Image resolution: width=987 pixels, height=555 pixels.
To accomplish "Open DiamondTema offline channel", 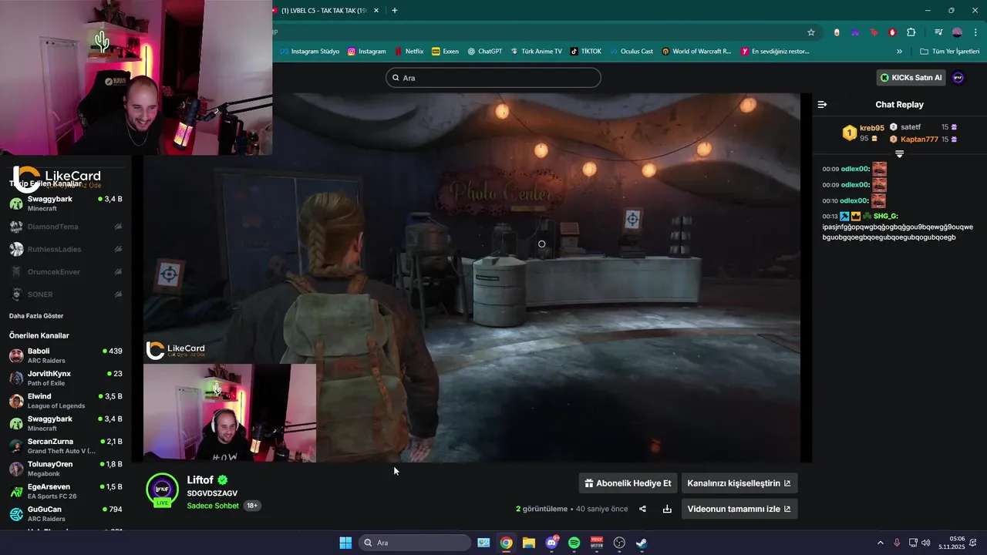I will click(66, 227).
